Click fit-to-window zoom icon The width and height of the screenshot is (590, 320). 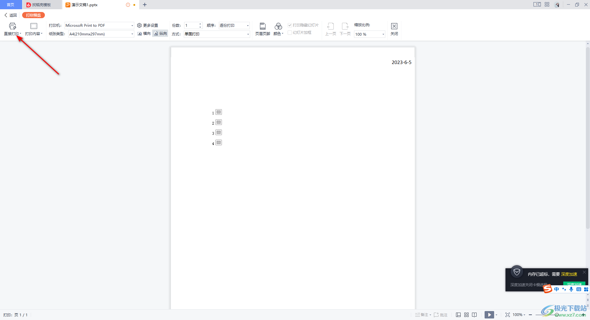tap(508, 315)
